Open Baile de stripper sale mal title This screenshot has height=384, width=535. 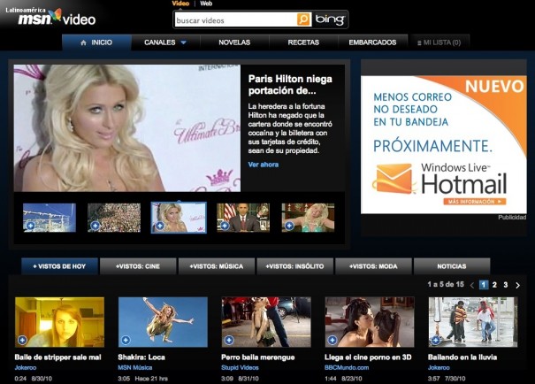[x=58, y=357]
